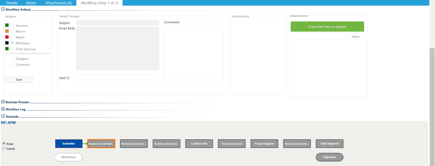The width and height of the screenshot is (435, 166).
Task: Click into the Subject field
Action: pos(118,23)
